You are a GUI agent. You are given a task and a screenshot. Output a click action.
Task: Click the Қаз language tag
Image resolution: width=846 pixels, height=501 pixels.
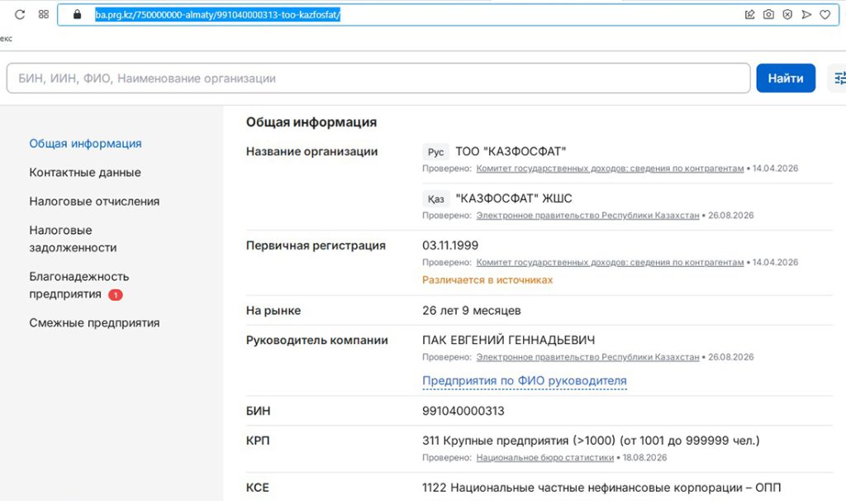(435, 199)
